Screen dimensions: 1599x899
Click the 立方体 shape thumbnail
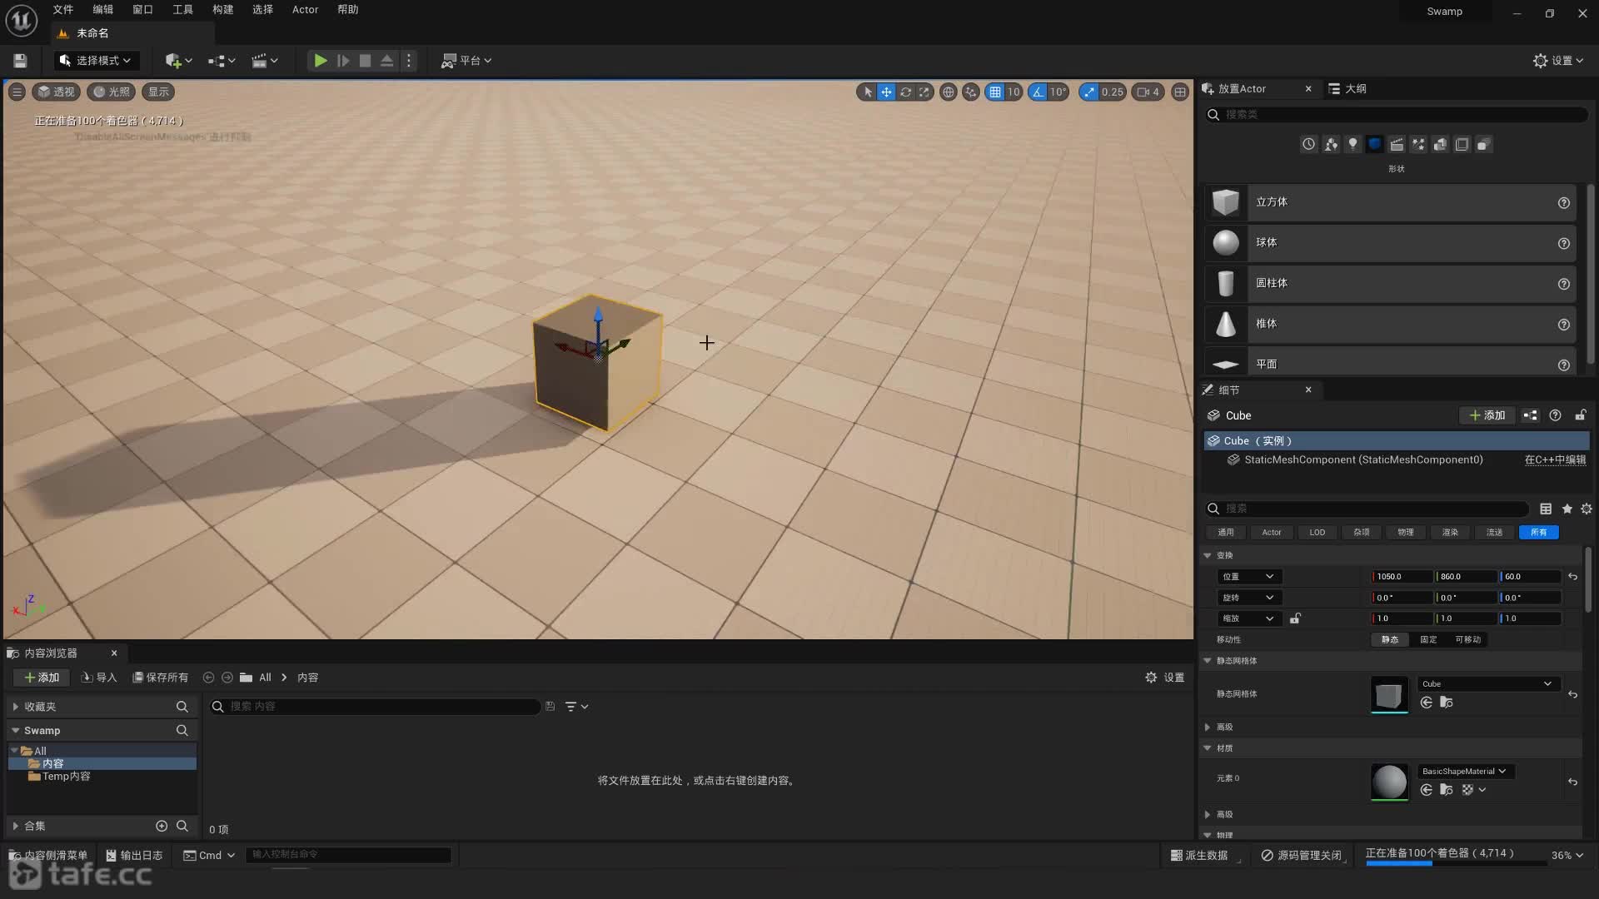1225,202
